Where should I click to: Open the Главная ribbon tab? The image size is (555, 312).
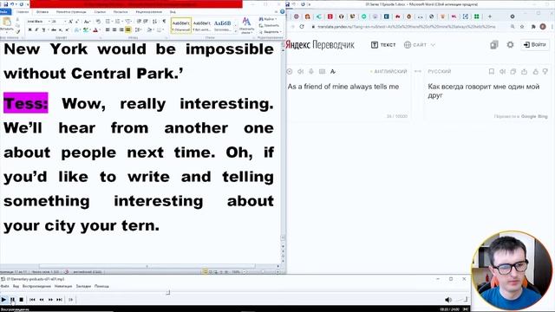[x=23, y=11]
